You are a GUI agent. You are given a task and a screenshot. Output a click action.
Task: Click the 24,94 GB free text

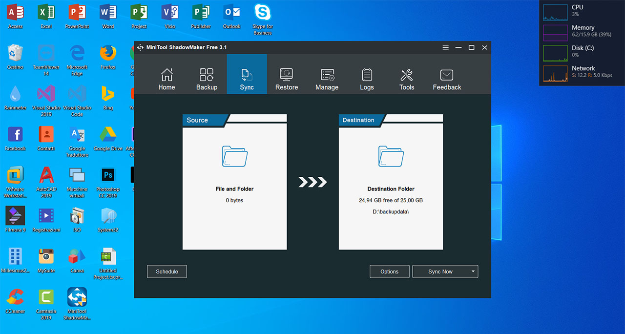[x=391, y=200]
